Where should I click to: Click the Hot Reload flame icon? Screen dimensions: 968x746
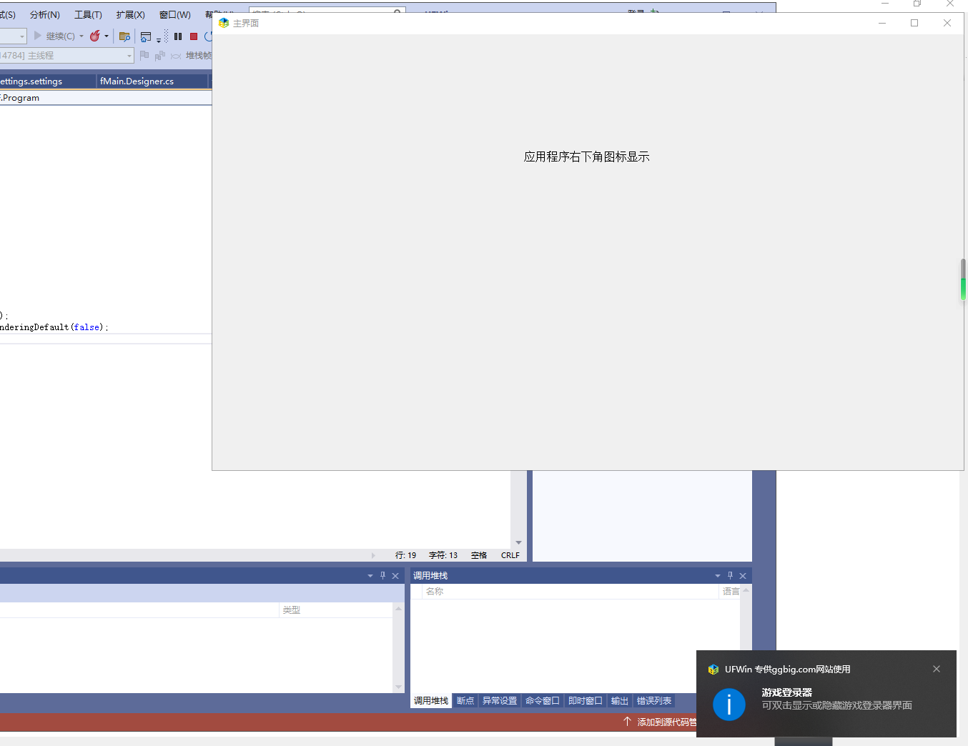point(94,36)
